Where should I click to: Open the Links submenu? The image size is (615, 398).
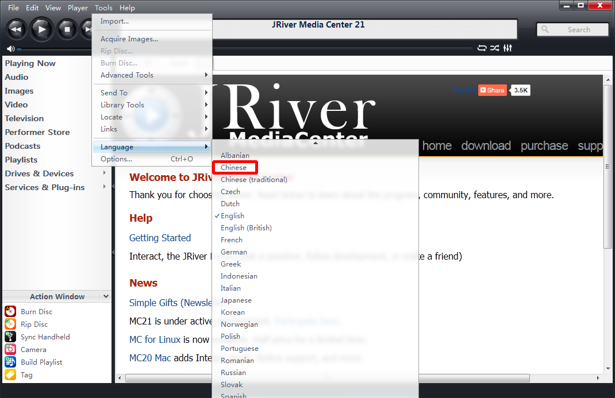(x=152, y=129)
